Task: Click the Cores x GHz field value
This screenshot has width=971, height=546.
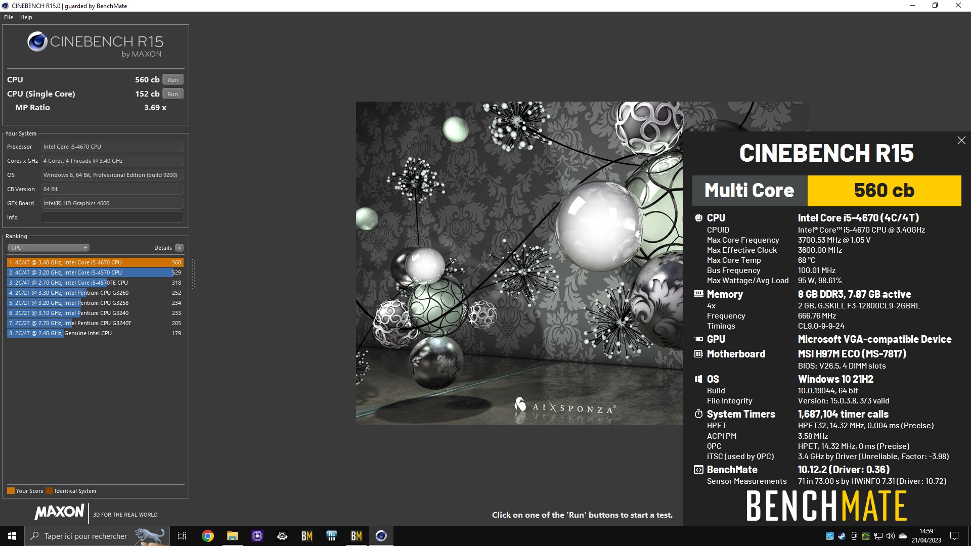Action: 112,161
